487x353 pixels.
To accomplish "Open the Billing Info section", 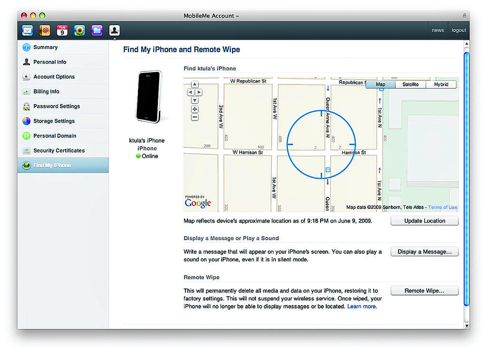I will pyautogui.click(x=63, y=92).
